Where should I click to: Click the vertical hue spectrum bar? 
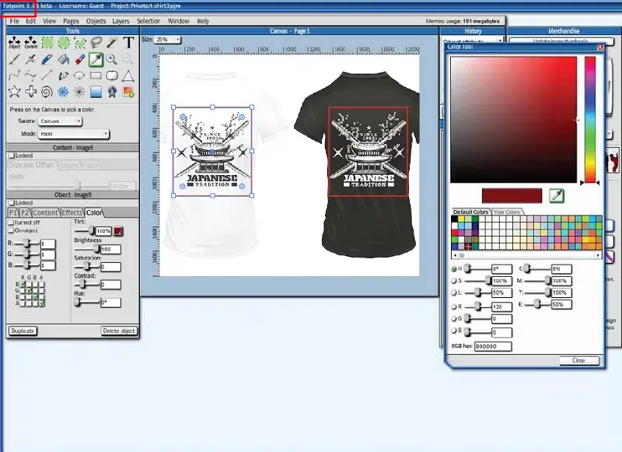pyautogui.click(x=590, y=120)
